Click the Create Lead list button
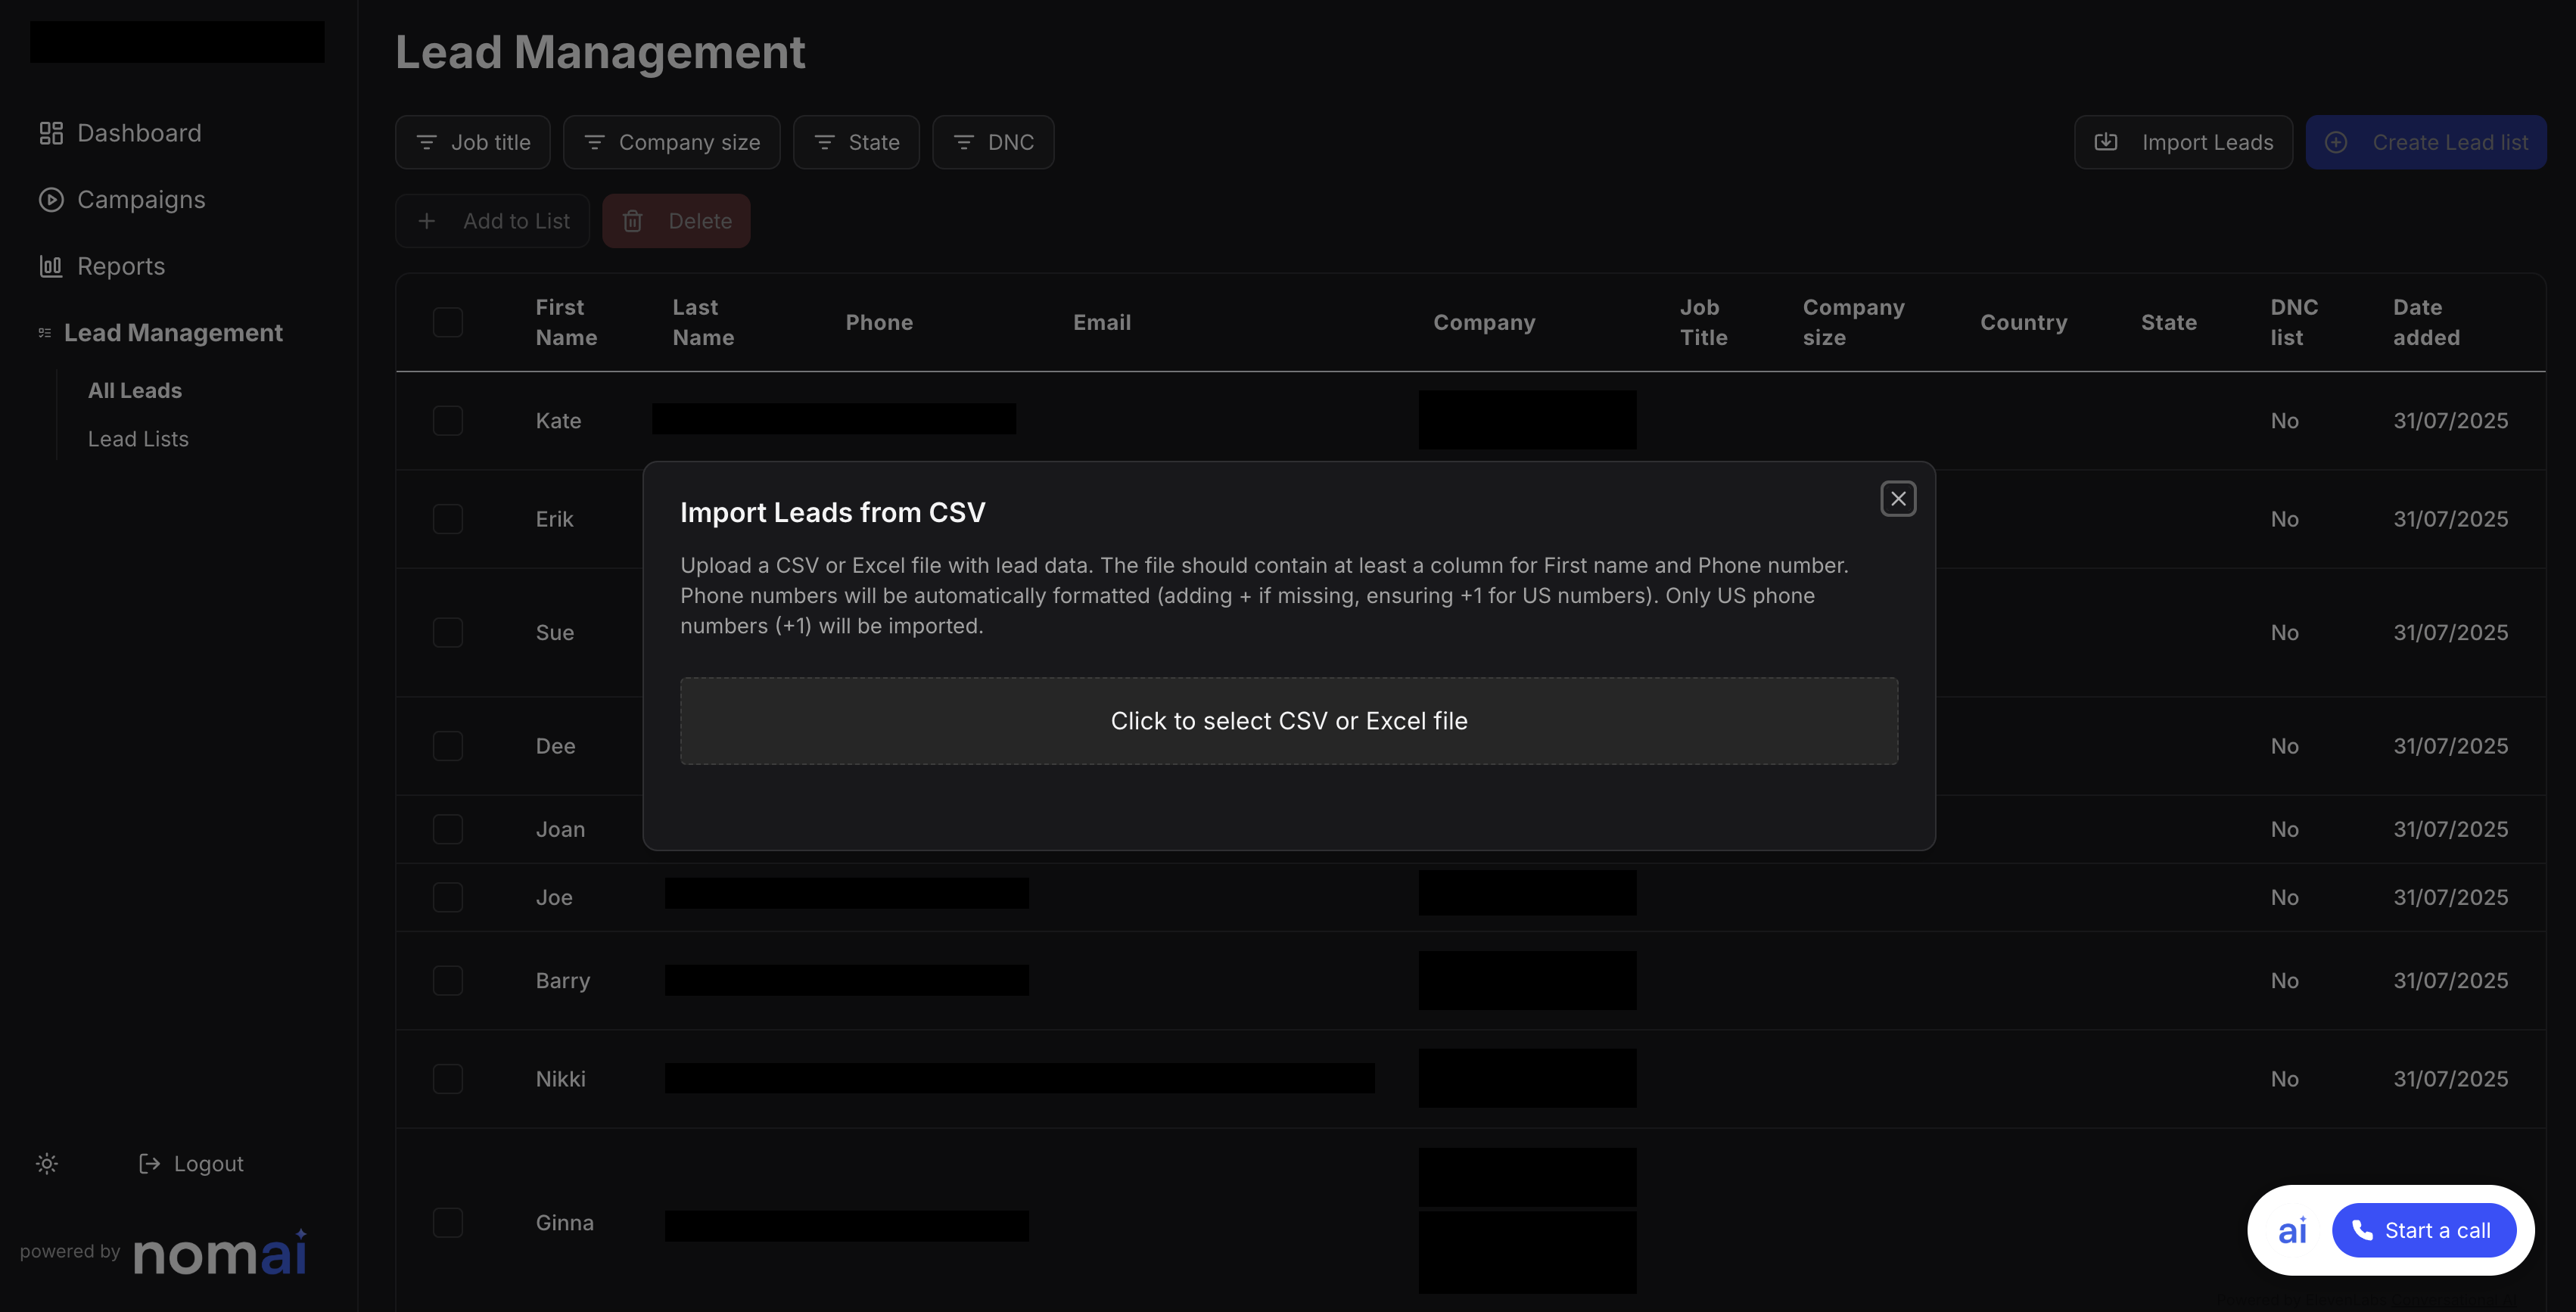Screen dimensions: 2576x1312 (x=2425, y=142)
